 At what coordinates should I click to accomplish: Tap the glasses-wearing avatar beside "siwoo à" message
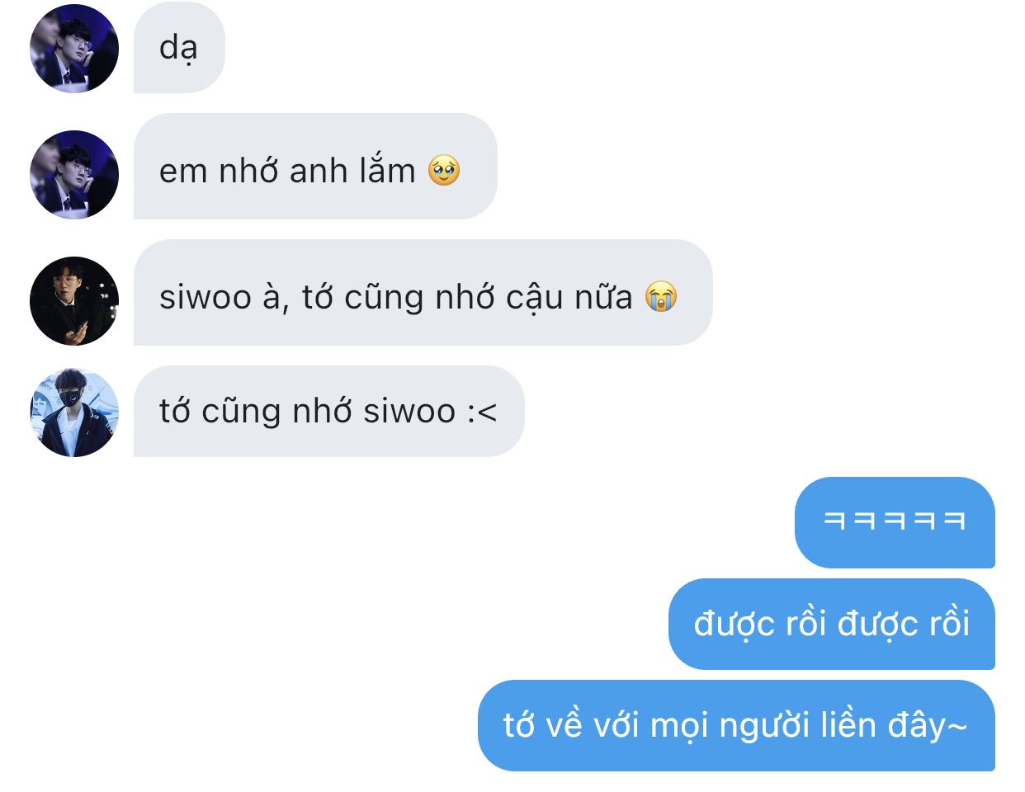point(74,301)
